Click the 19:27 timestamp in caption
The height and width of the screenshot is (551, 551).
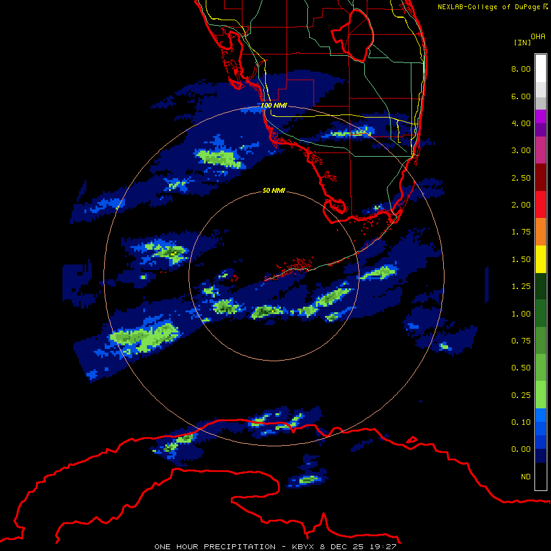pos(384,547)
